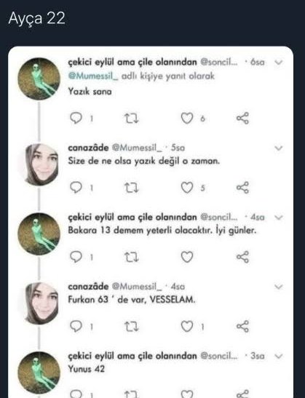
Task: Open the "Yunus 42" tweet text
Action: (87, 369)
